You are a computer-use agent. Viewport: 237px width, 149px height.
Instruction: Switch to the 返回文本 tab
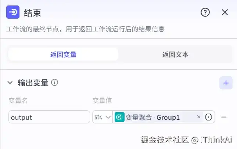(x=175, y=55)
